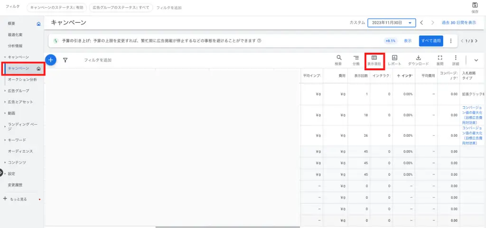The width and height of the screenshot is (486, 228).
Task: Click the blue plus new campaign button
Action: point(51,60)
